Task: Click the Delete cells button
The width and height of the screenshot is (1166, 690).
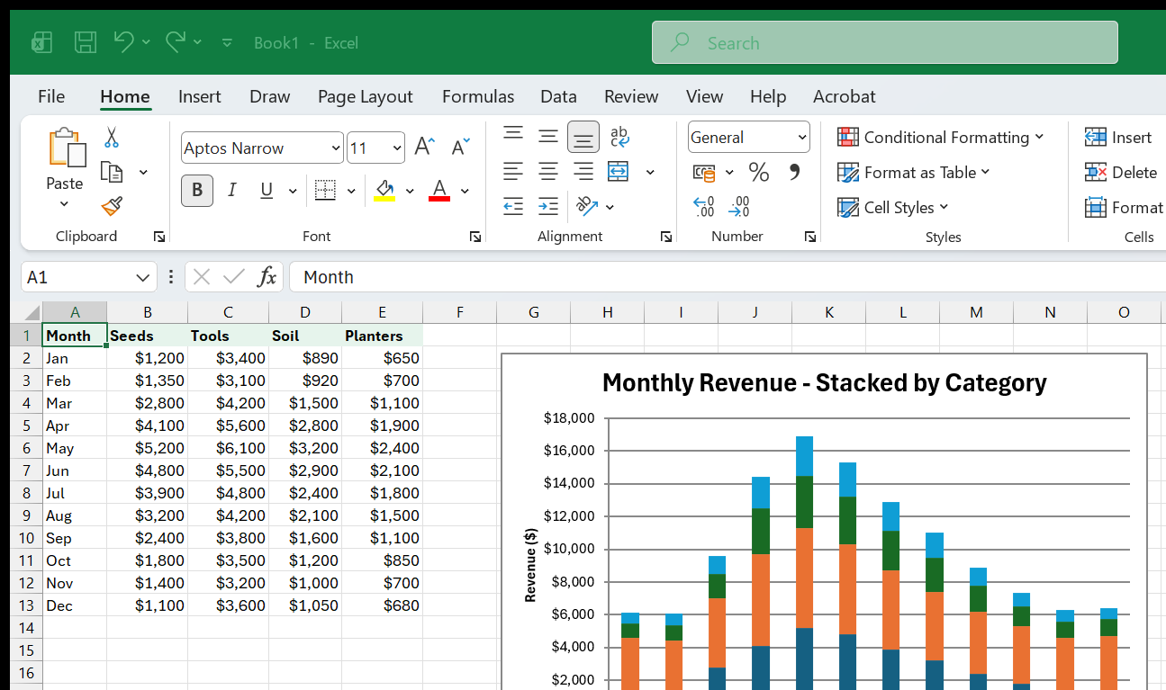Action: click(1121, 172)
